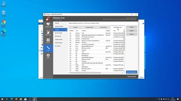Select the Directory TeraCopy row
The image size is (181, 101).
coord(96,42)
